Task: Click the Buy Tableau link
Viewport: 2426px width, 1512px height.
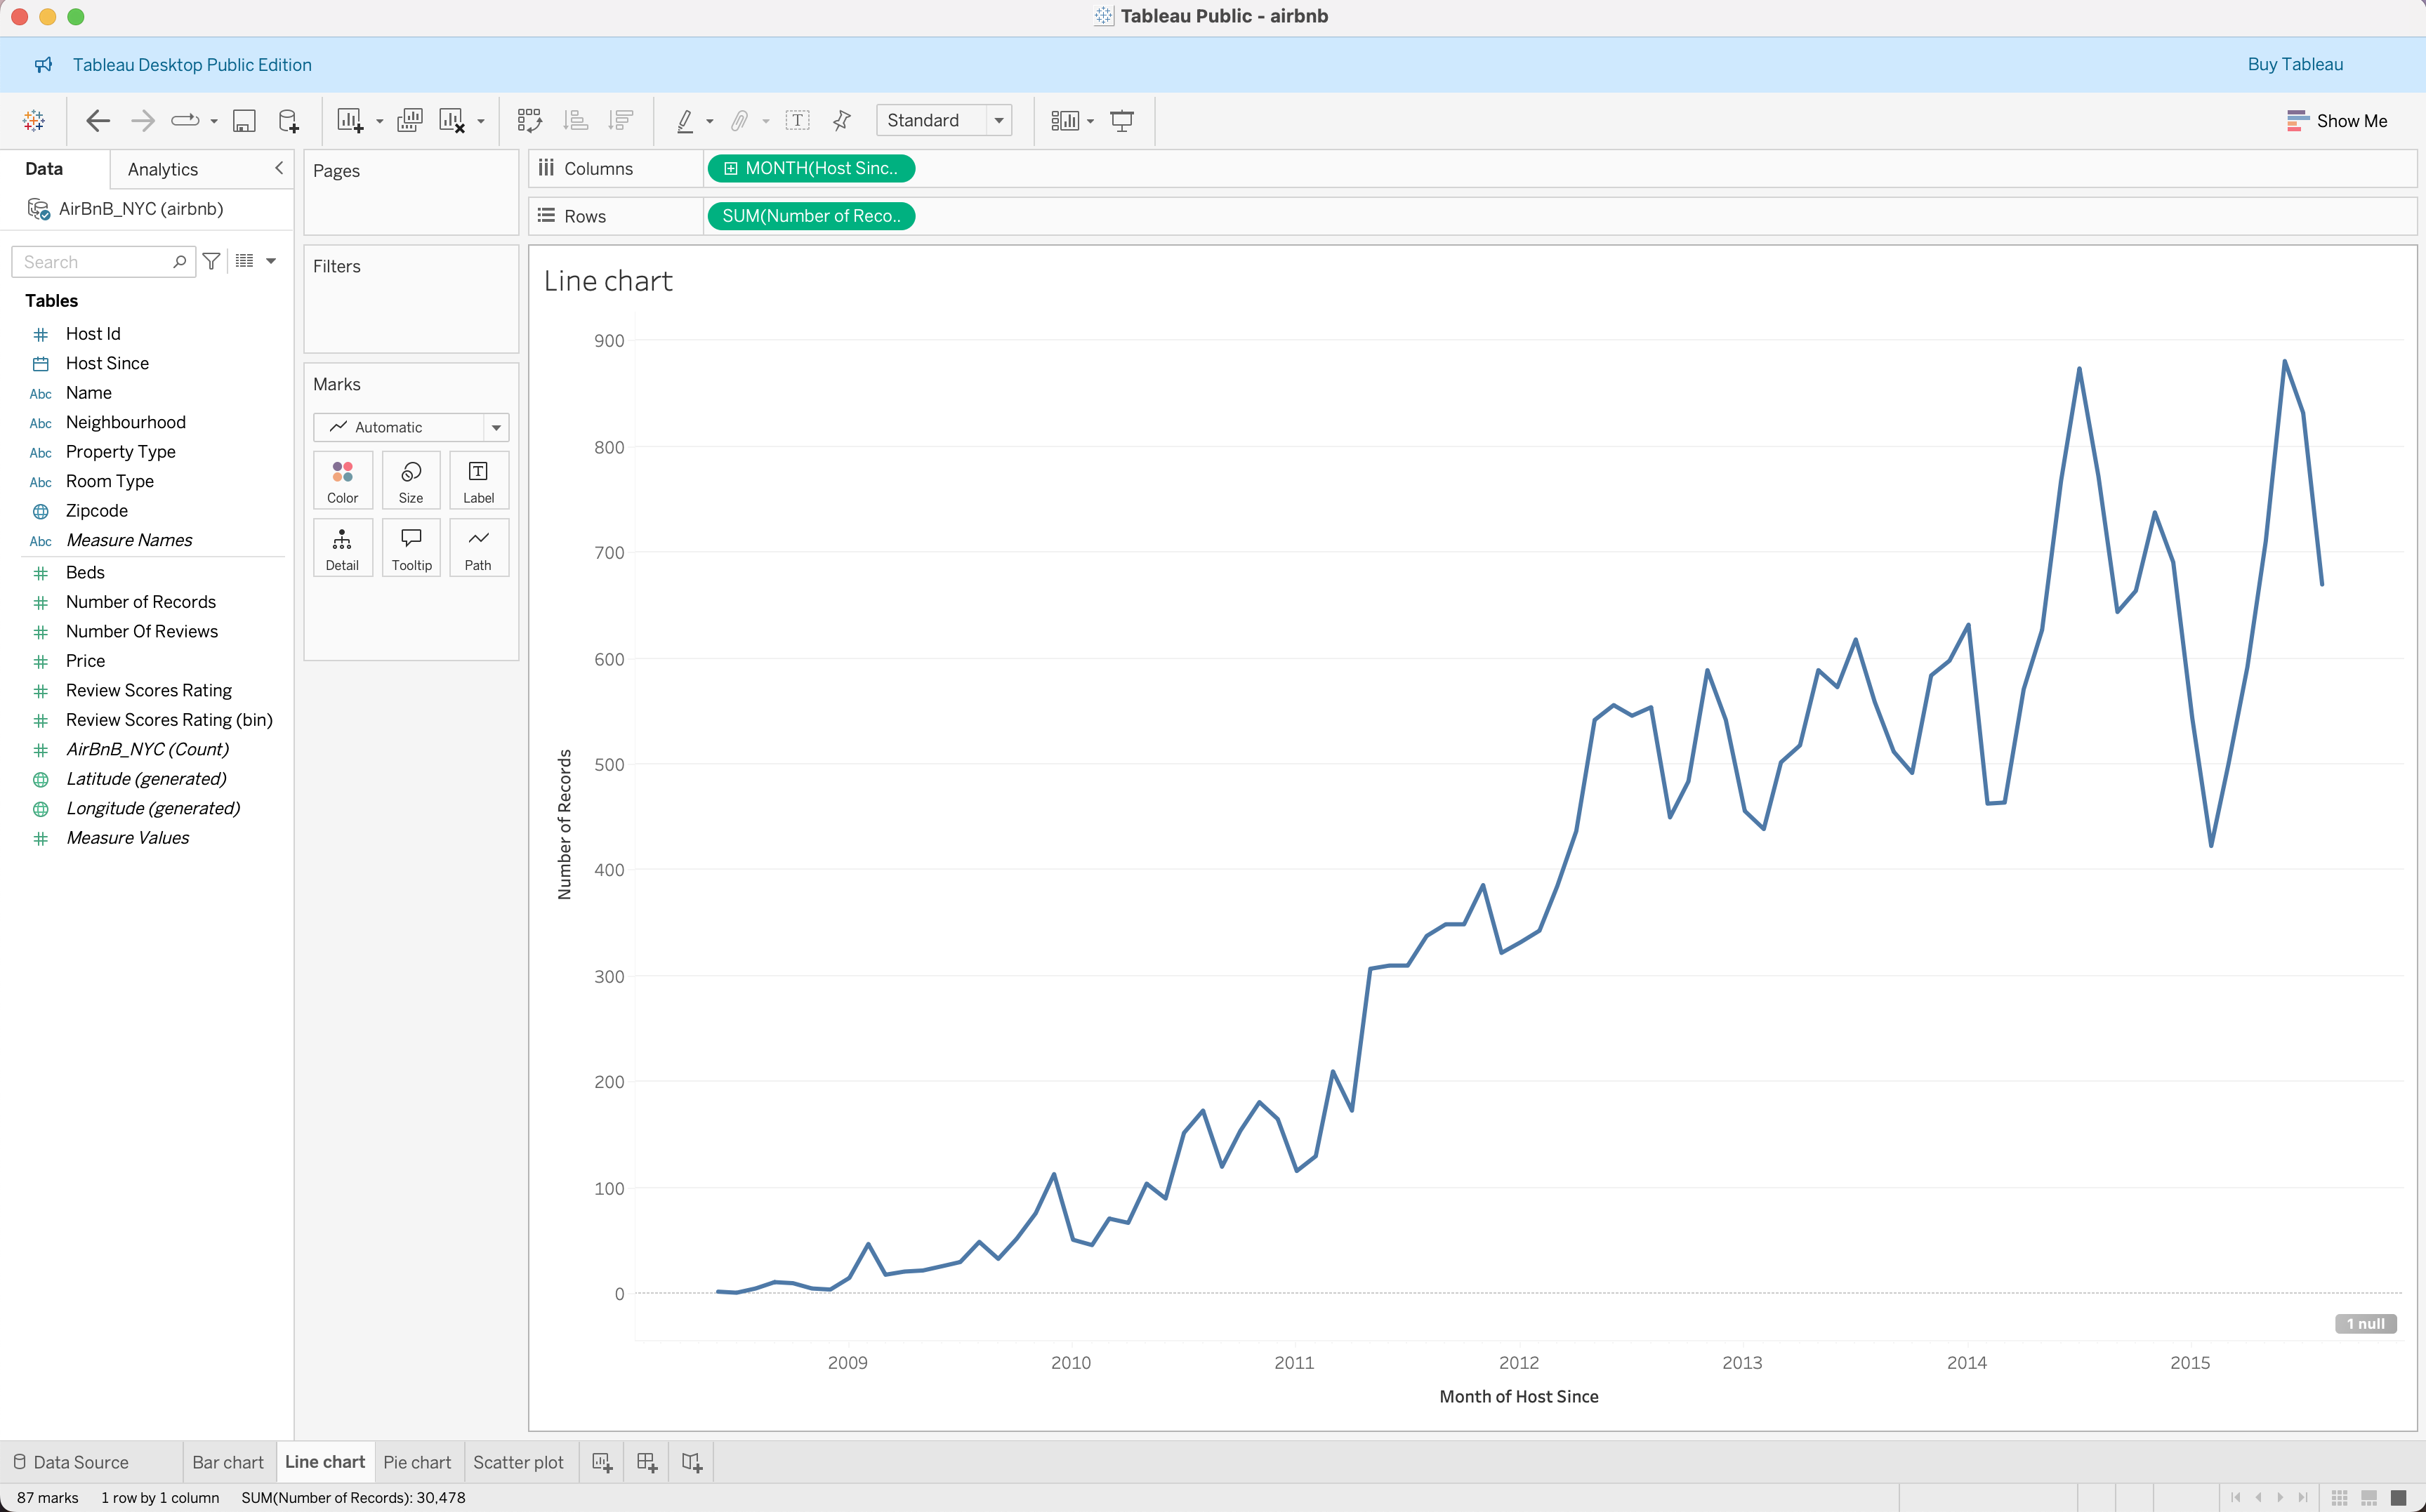Action: (x=2294, y=64)
